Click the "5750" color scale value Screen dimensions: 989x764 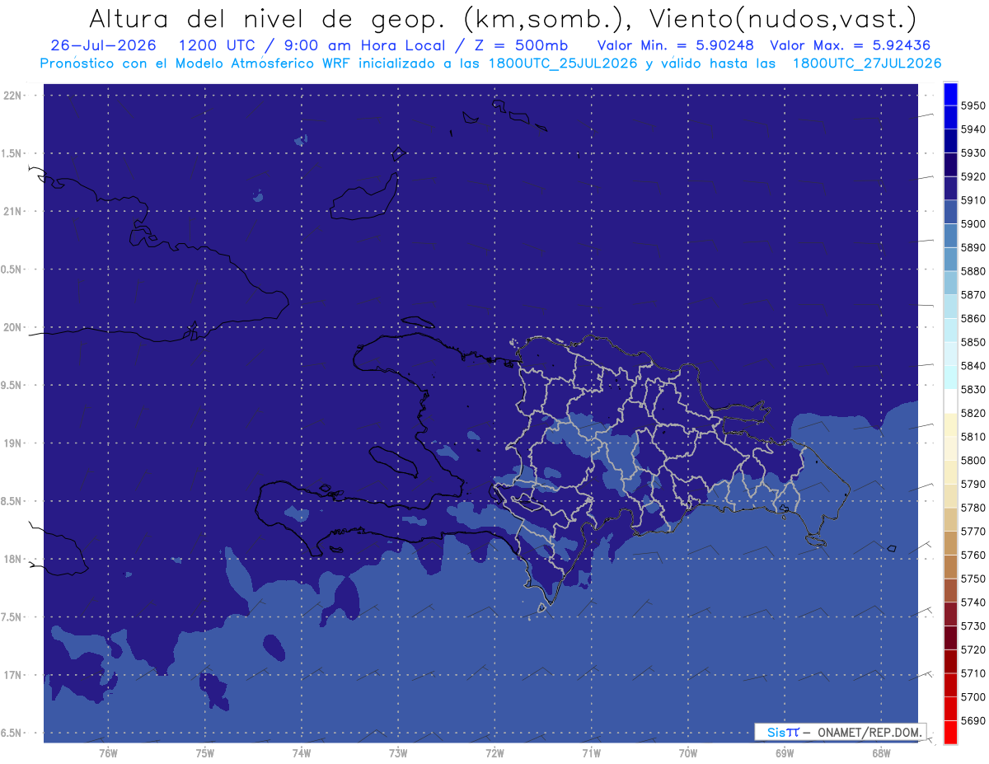point(973,579)
